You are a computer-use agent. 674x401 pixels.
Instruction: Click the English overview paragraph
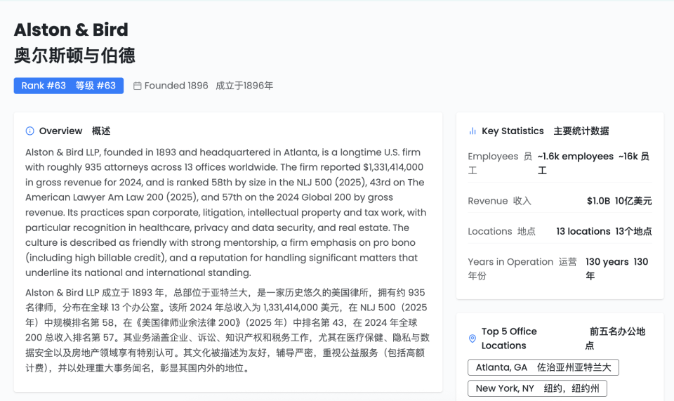coord(226,213)
